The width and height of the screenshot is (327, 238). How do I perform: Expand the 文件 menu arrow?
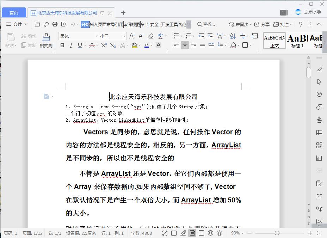(26, 24)
